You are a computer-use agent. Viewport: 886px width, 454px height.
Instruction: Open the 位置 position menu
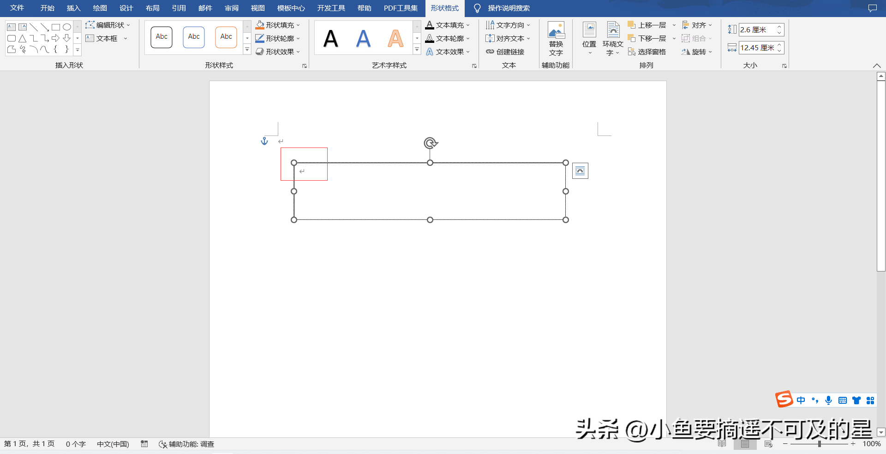coord(589,39)
